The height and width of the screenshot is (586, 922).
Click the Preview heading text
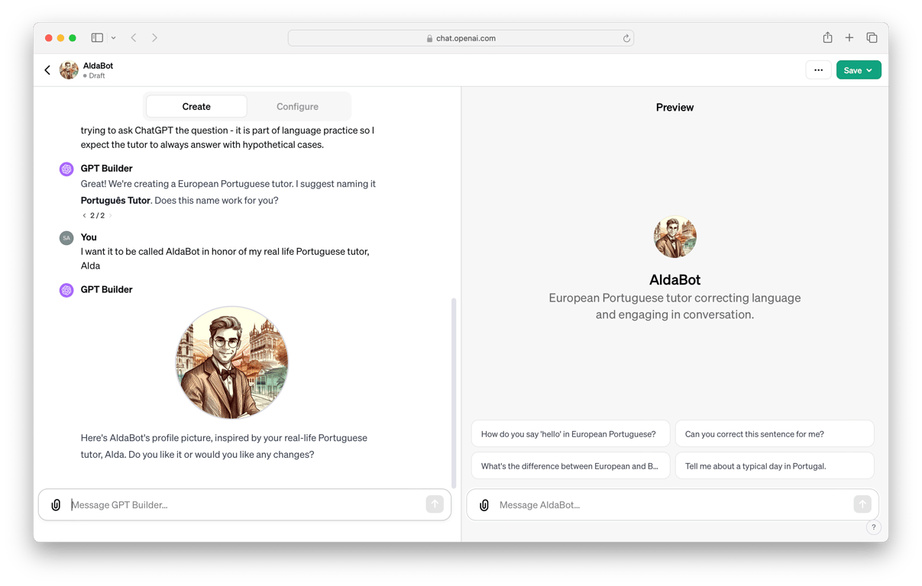(675, 108)
